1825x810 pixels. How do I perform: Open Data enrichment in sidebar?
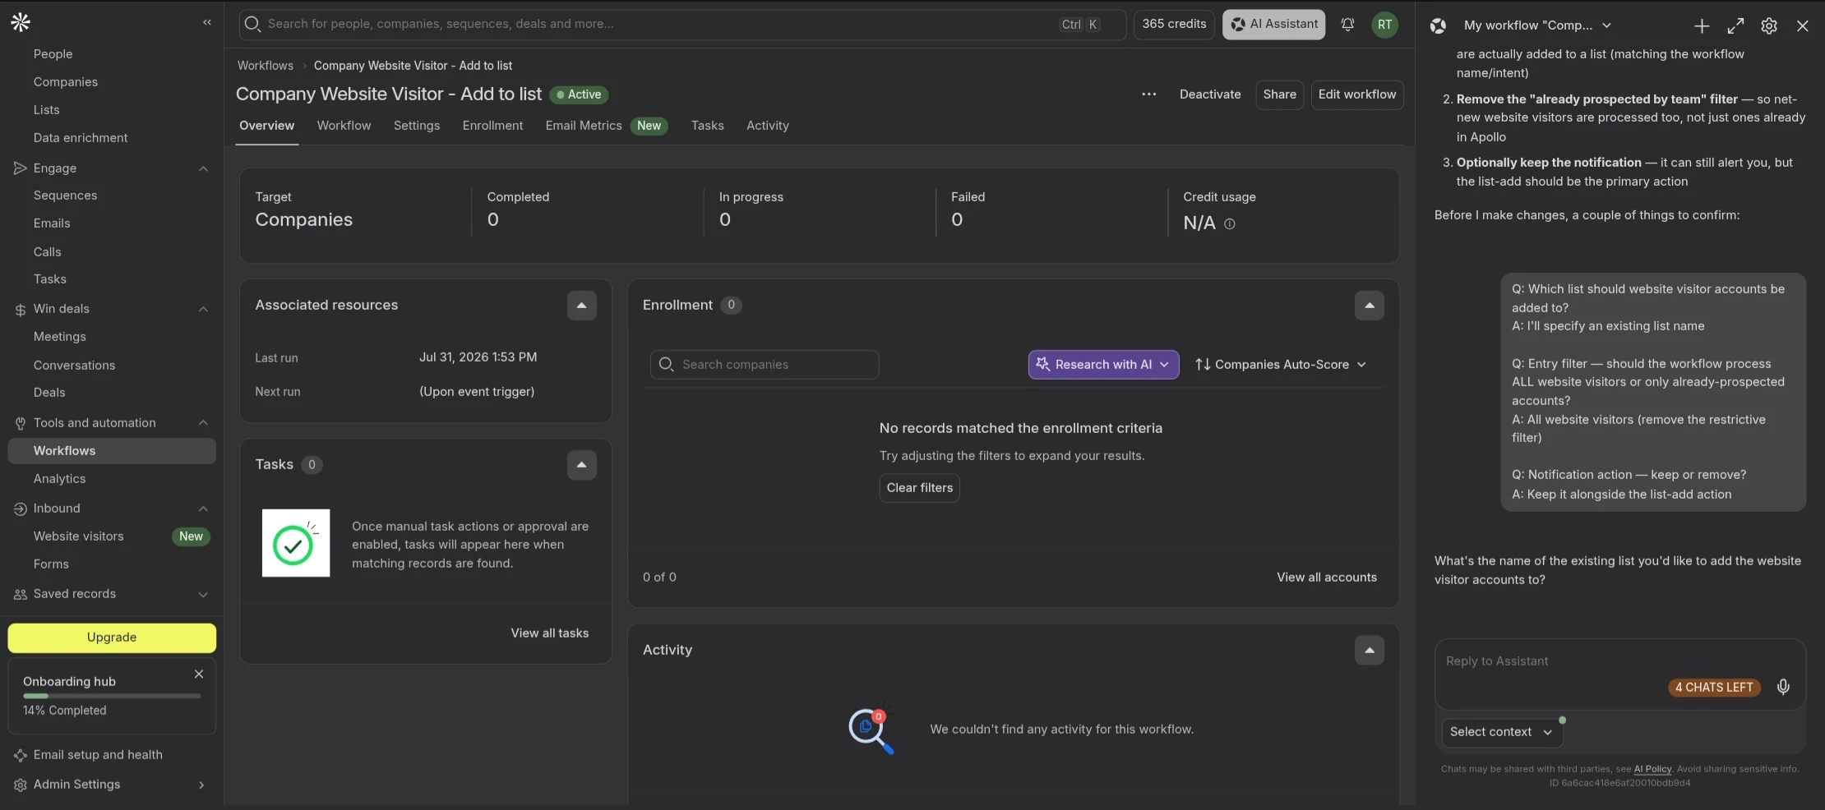click(x=81, y=138)
